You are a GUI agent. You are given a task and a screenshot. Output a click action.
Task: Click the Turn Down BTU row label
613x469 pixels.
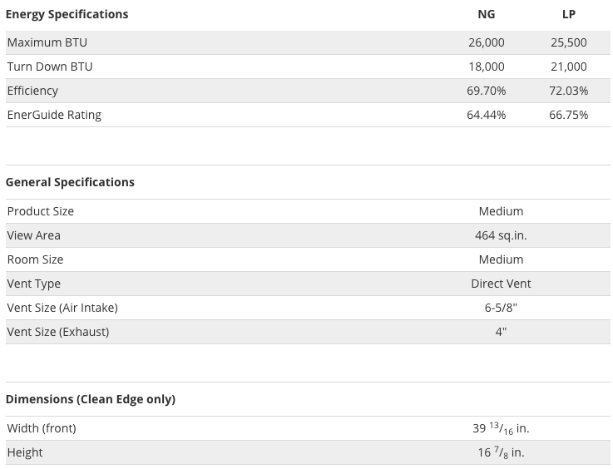(x=50, y=67)
